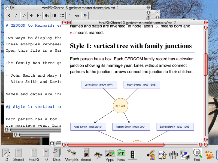218x163 pixels.
Task: Click the preview window resize corner icon
Action: [206, 145]
